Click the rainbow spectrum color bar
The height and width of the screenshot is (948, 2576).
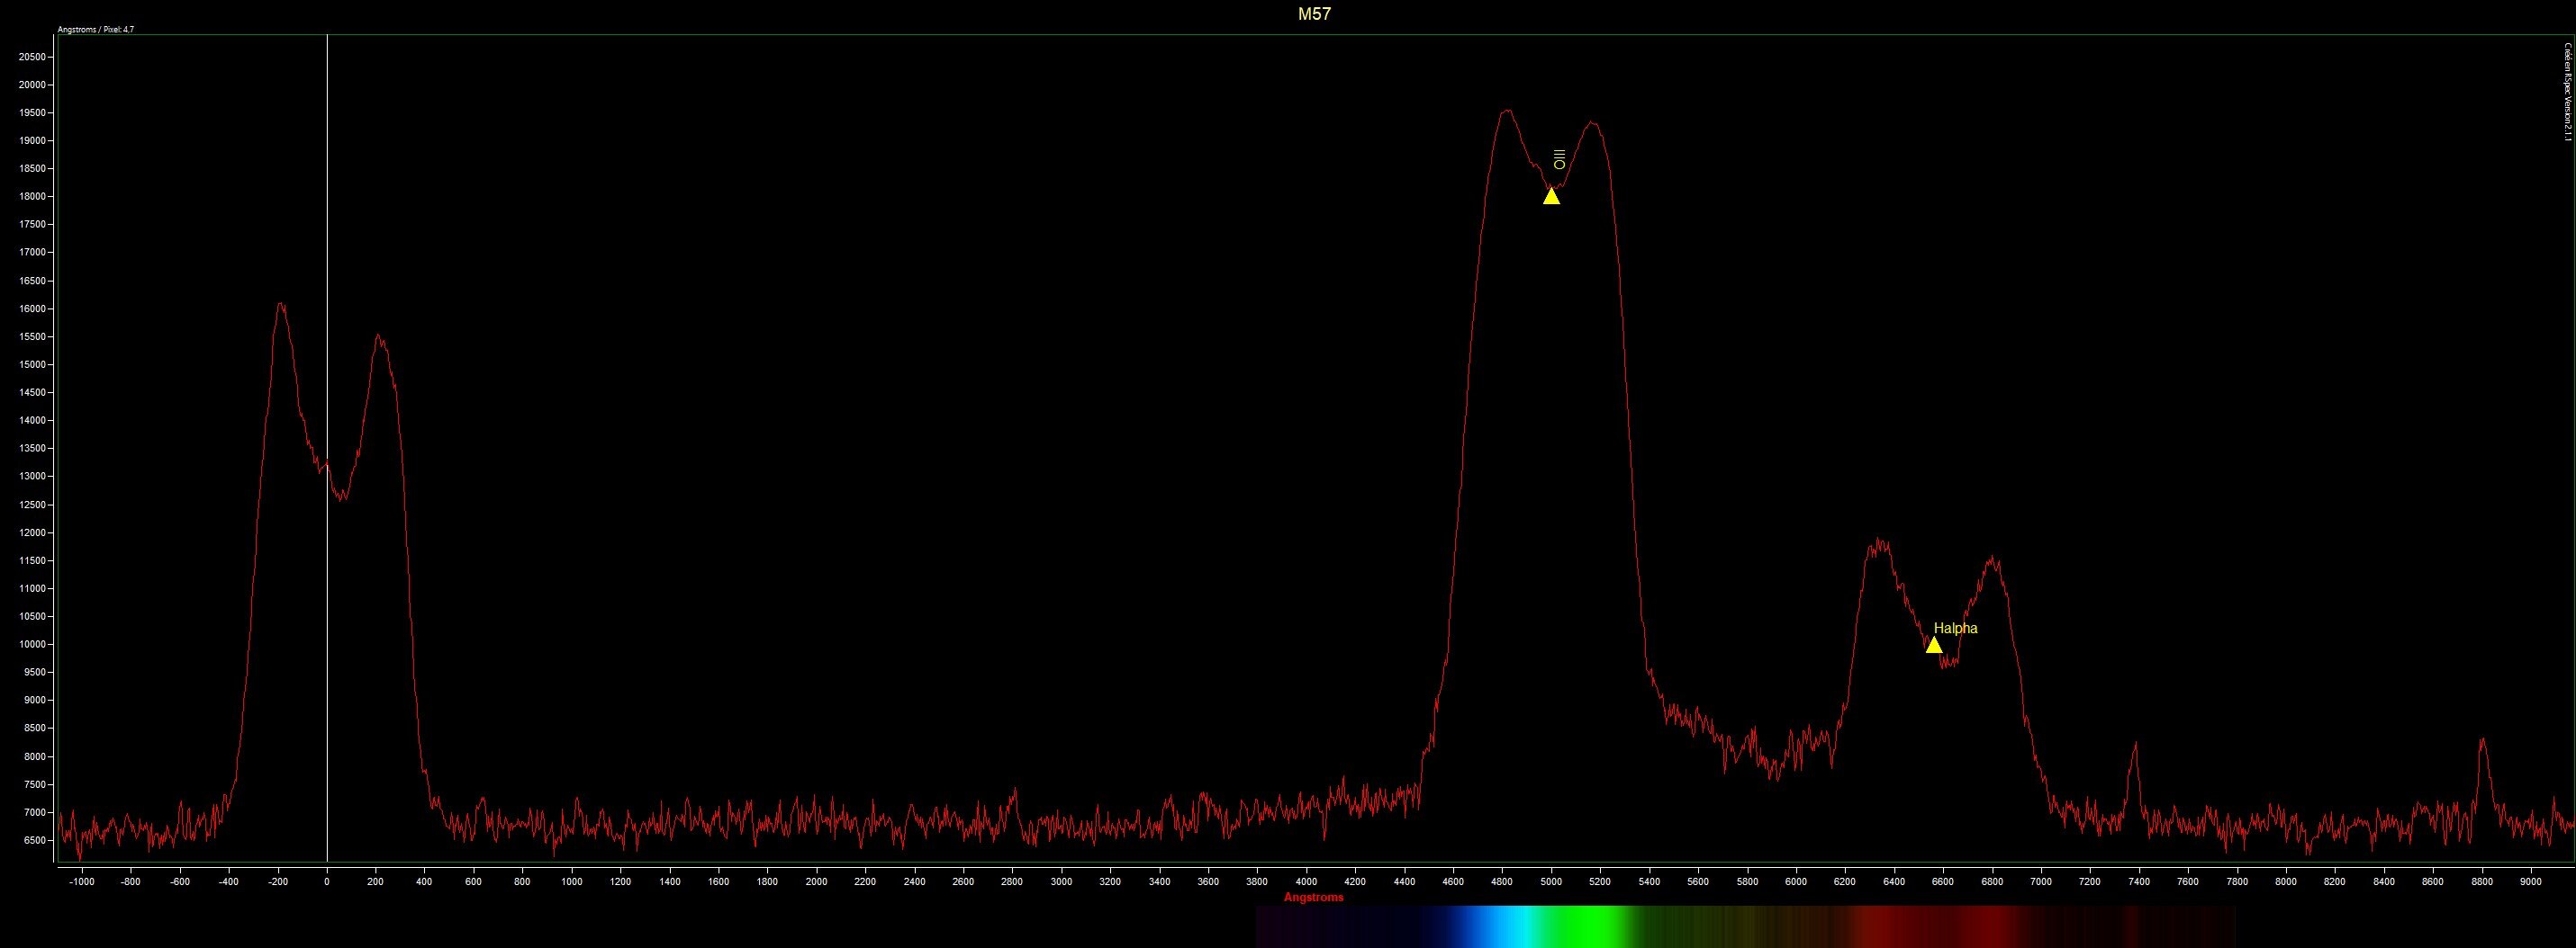[x=1745, y=926]
